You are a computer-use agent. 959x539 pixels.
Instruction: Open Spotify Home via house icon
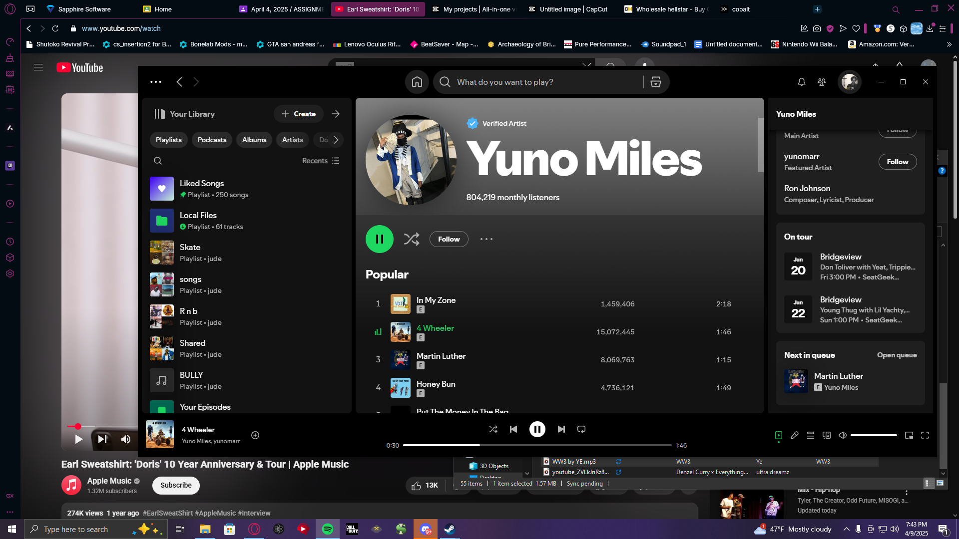coord(417,82)
